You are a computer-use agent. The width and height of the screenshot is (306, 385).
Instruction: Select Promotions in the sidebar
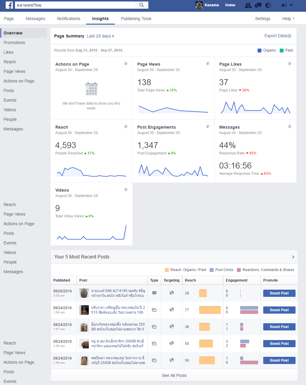click(x=14, y=43)
